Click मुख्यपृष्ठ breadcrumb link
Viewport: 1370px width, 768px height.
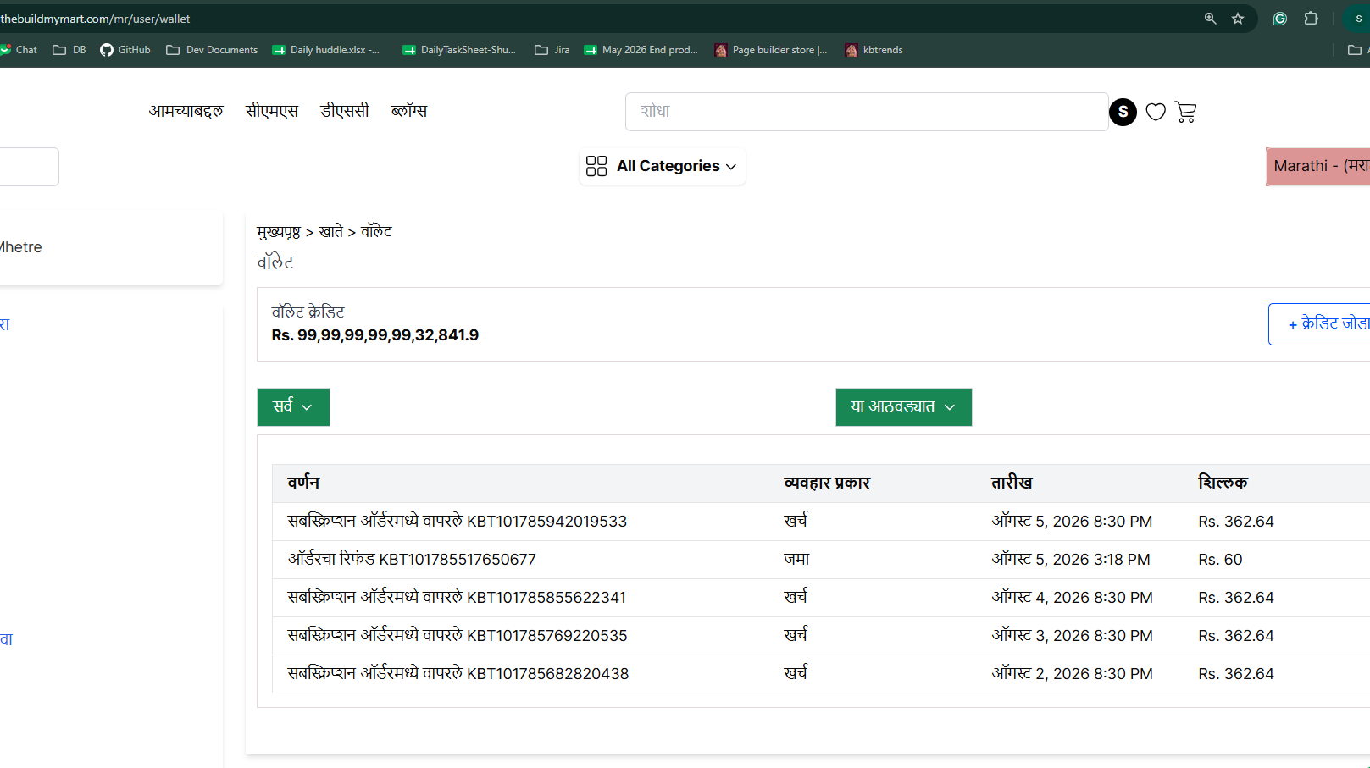tap(279, 232)
